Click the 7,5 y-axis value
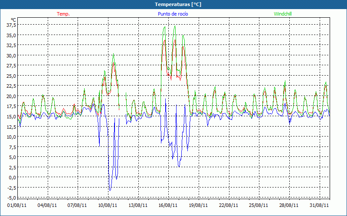347x216 pixels. pos(13,147)
